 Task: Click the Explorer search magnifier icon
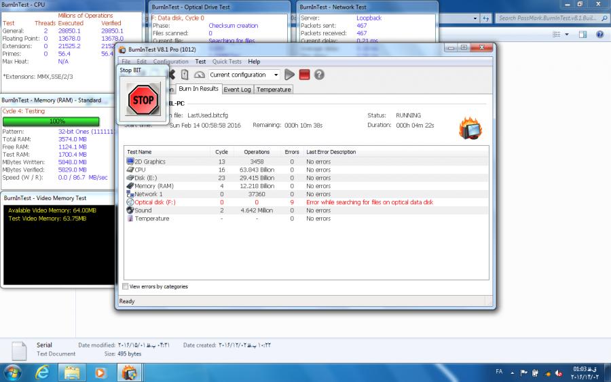pos(604,18)
